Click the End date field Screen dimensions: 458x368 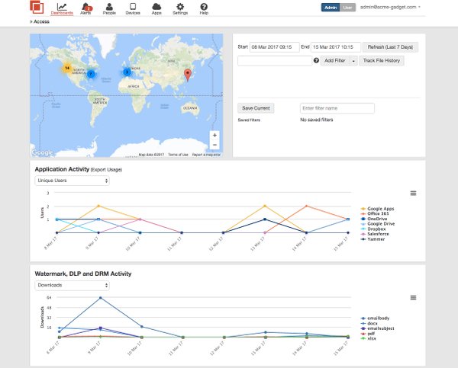336,47
